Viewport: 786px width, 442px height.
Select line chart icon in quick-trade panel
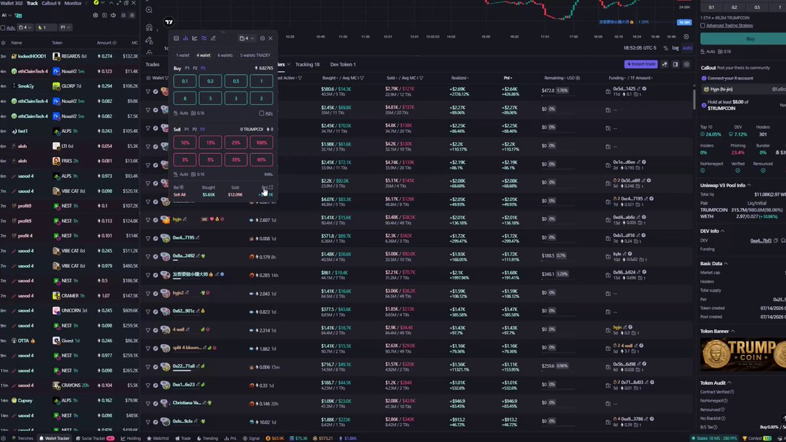195,38
